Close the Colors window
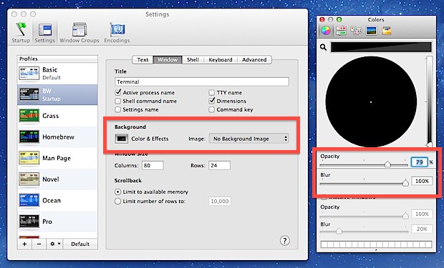 tap(322, 19)
